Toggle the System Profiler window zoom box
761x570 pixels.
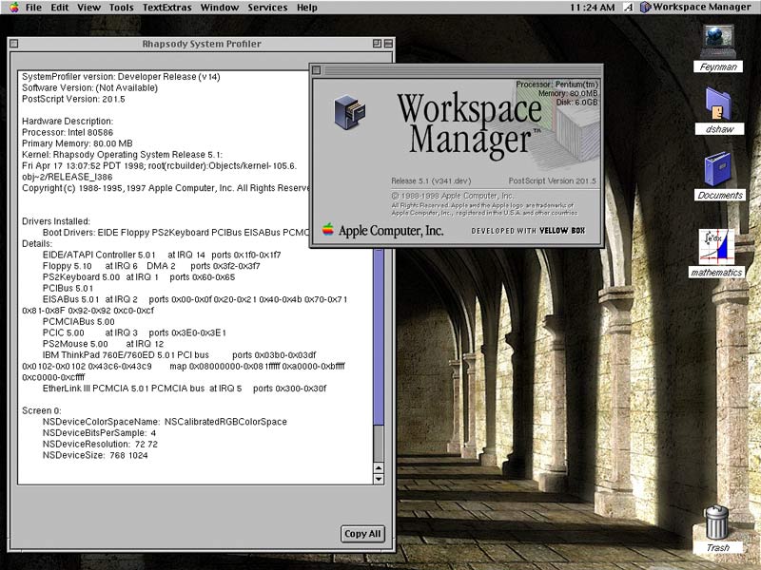tap(378, 44)
